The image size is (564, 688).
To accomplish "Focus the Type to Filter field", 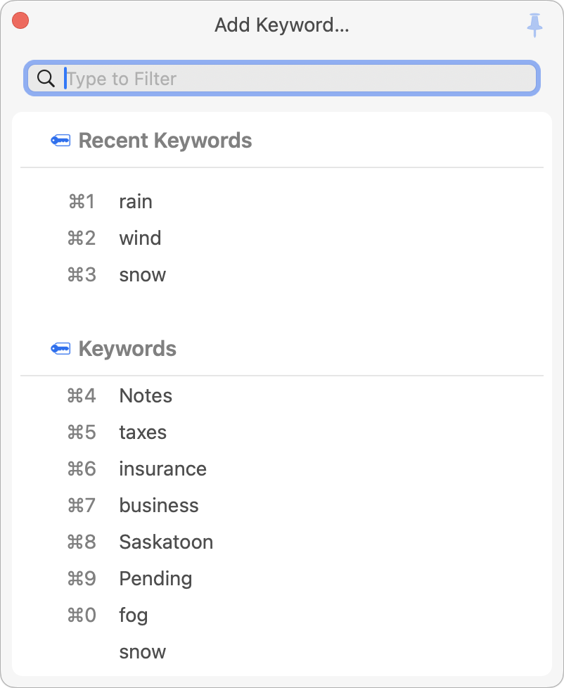I will click(295, 79).
